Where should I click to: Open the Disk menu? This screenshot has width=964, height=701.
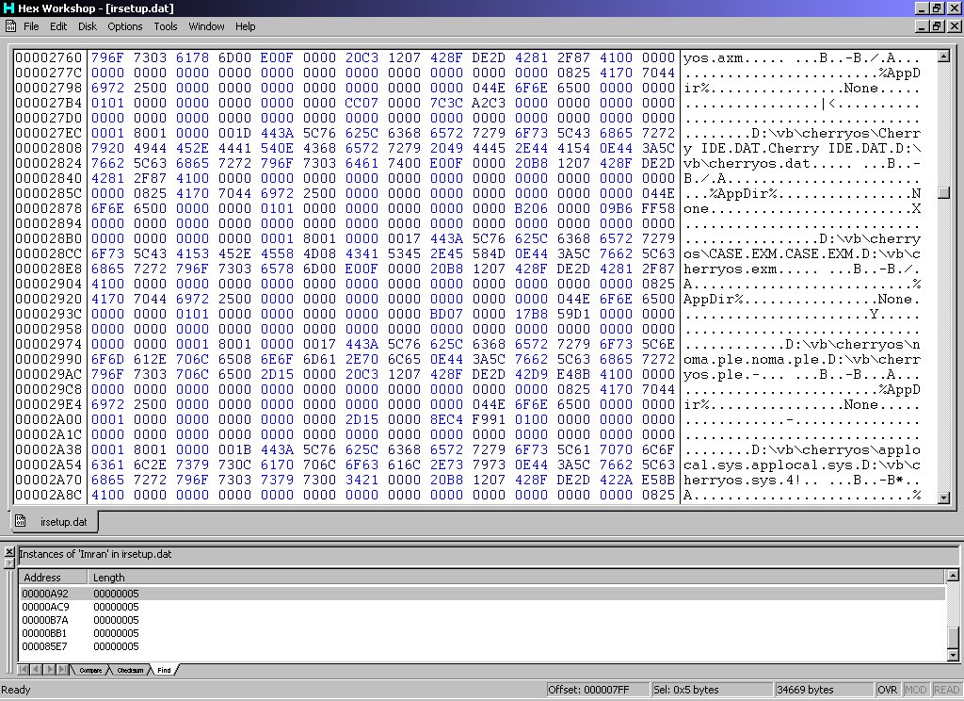pos(88,26)
